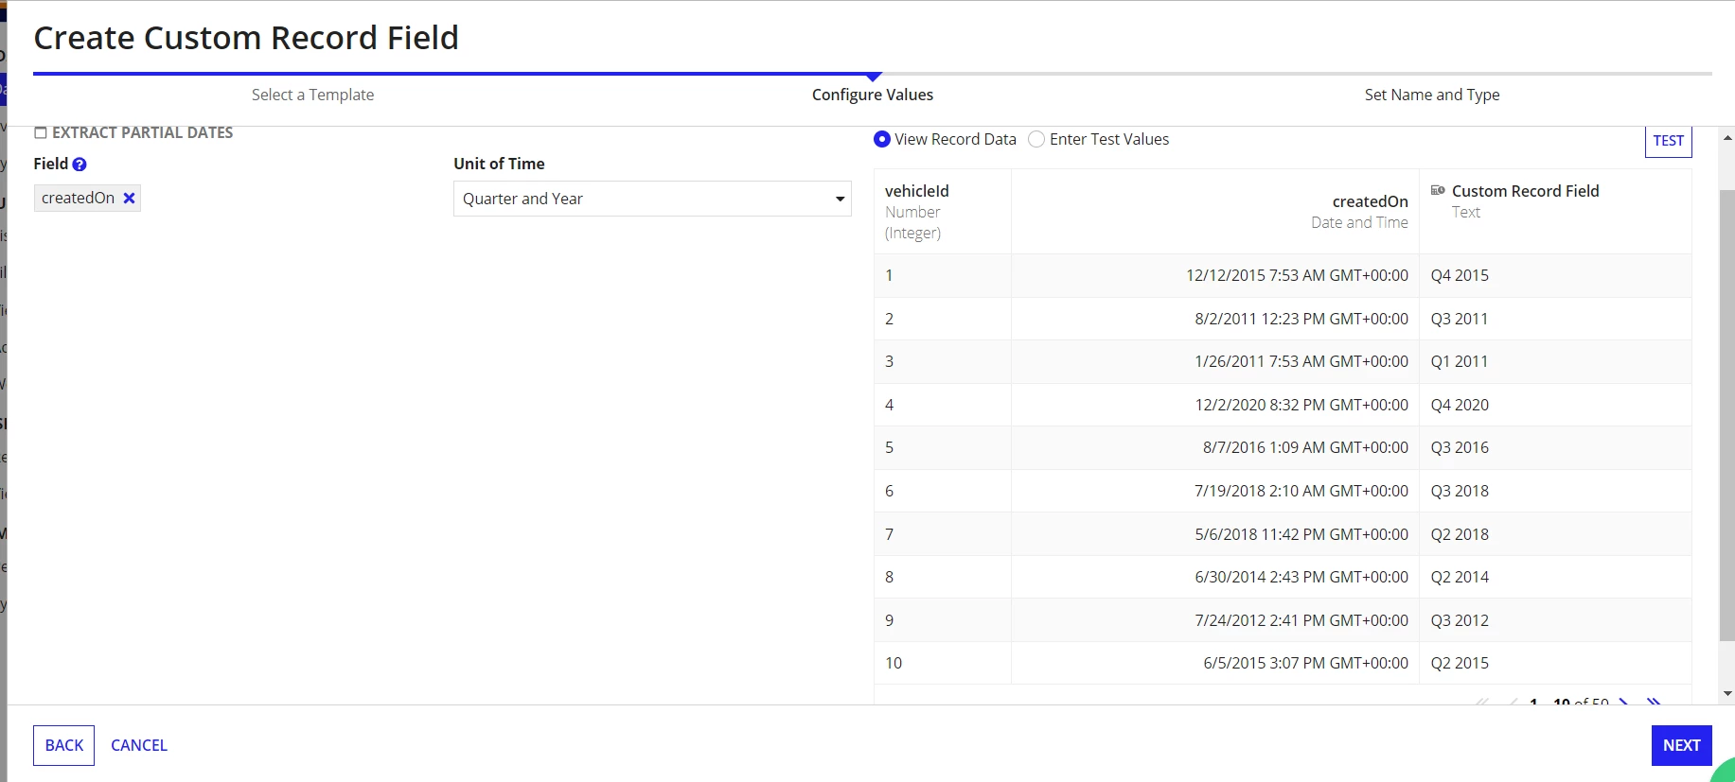Click the Field help question-mark icon
Screen dimensions: 1735x782
[x=80, y=165]
